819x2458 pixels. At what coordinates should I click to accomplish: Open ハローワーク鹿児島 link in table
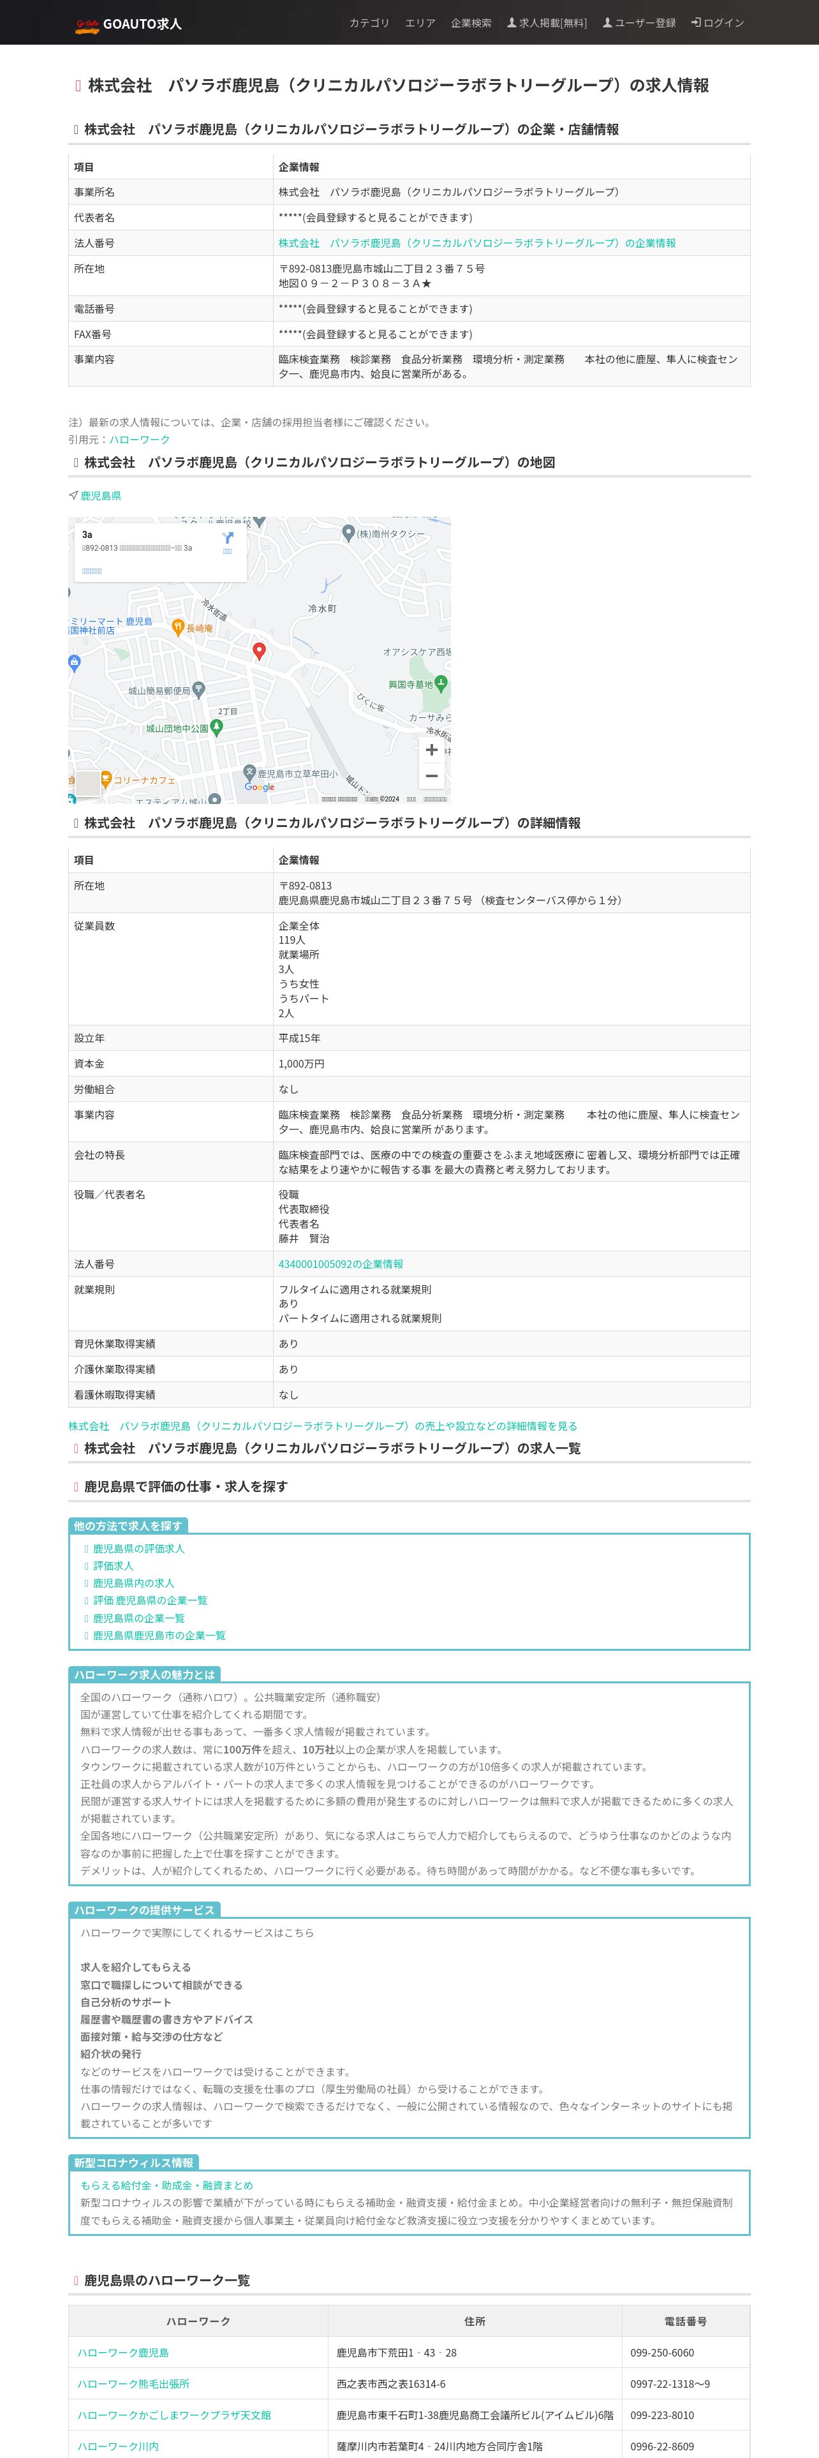[x=123, y=2352]
